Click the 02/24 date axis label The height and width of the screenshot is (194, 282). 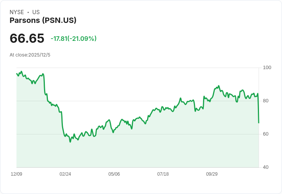[x=65, y=174]
